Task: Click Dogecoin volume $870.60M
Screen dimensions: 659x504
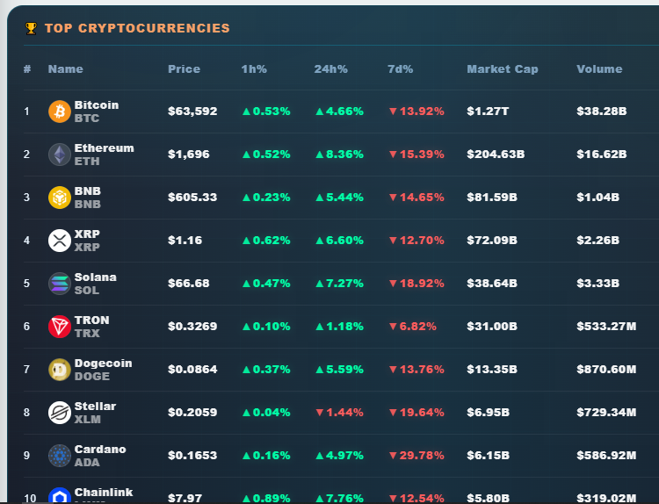Action: tap(606, 370)
